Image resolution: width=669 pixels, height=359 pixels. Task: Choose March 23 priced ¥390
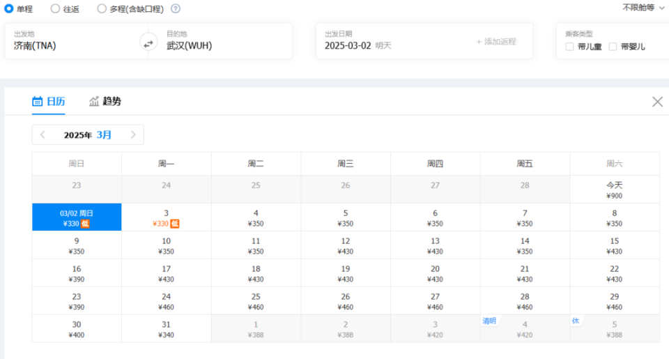point(77,301)
